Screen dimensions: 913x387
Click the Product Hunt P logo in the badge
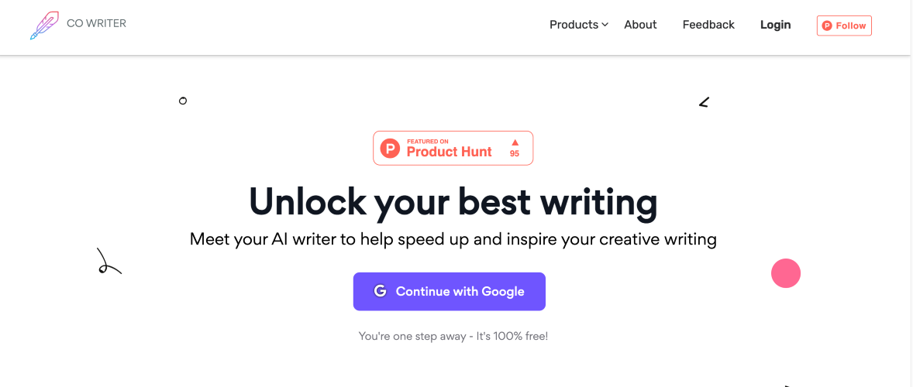(x=391, y=148)
